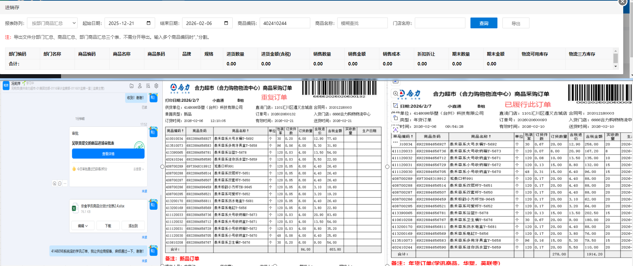Click the Excel file icon in chat
The width and height of the screenshot is (633, 266).
click(74, 208)
